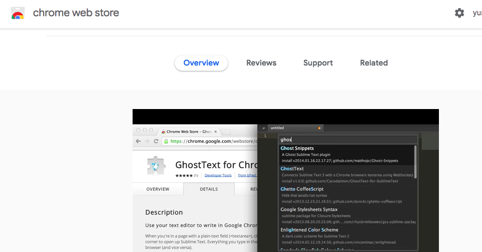Click the from bfred link
This screenshot has width=482, height=252.
pos(247,175)
